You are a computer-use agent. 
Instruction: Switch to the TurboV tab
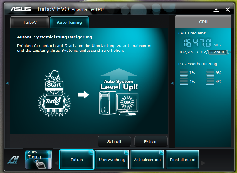point(30,22)
